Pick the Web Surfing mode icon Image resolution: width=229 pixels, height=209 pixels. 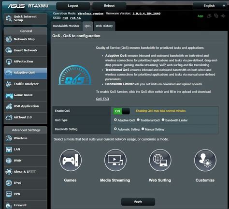160,160
